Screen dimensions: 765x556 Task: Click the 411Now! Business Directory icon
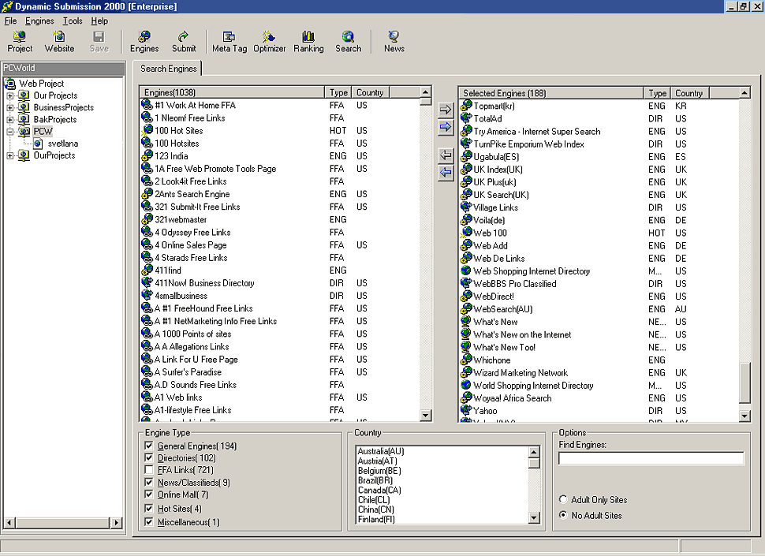click(x=147, y=282)
